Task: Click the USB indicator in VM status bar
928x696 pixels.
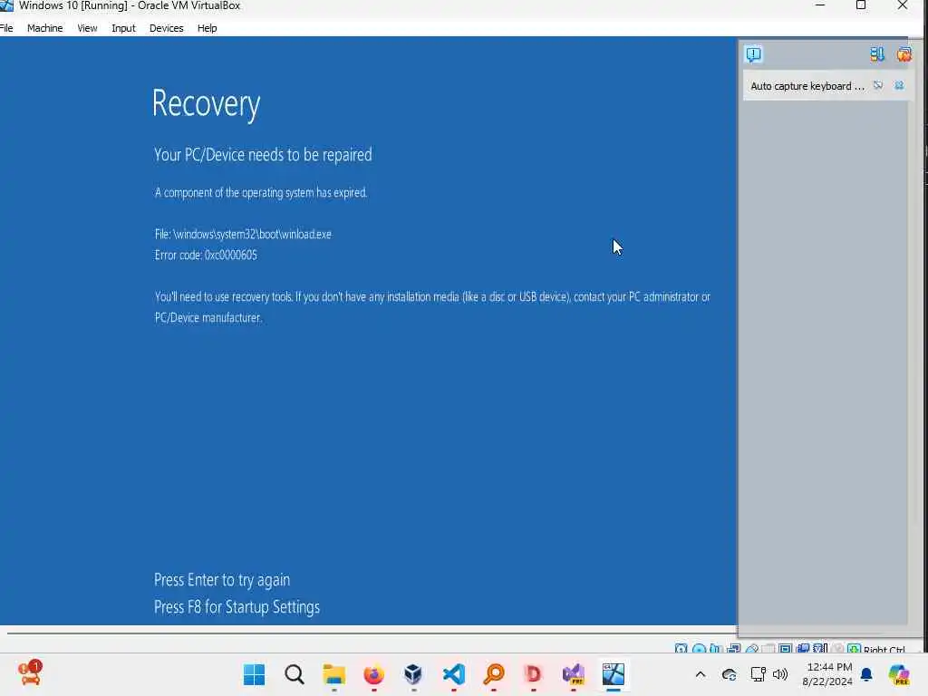Action: [751, 649]
